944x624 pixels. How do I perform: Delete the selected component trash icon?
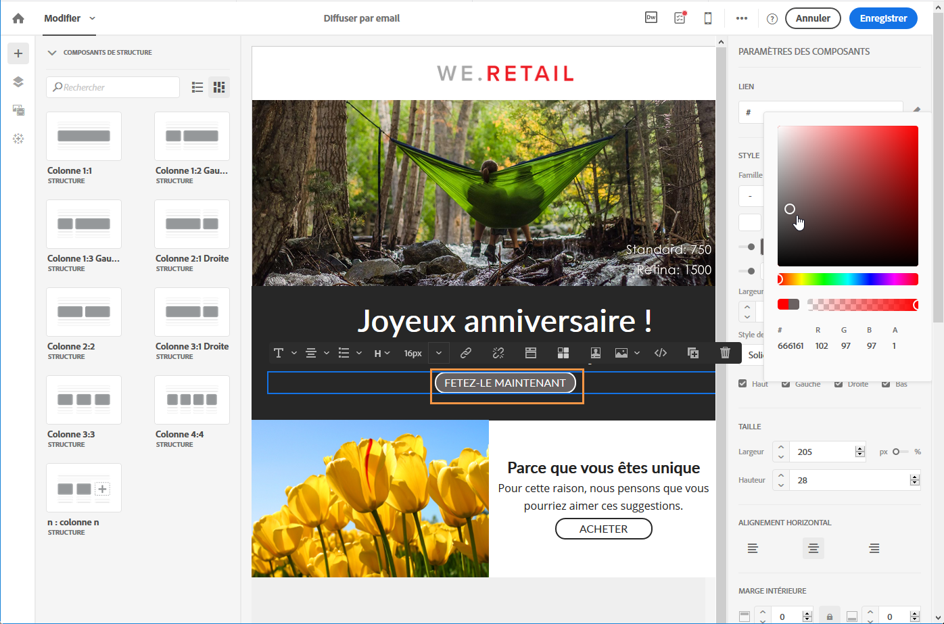(725, 353)
